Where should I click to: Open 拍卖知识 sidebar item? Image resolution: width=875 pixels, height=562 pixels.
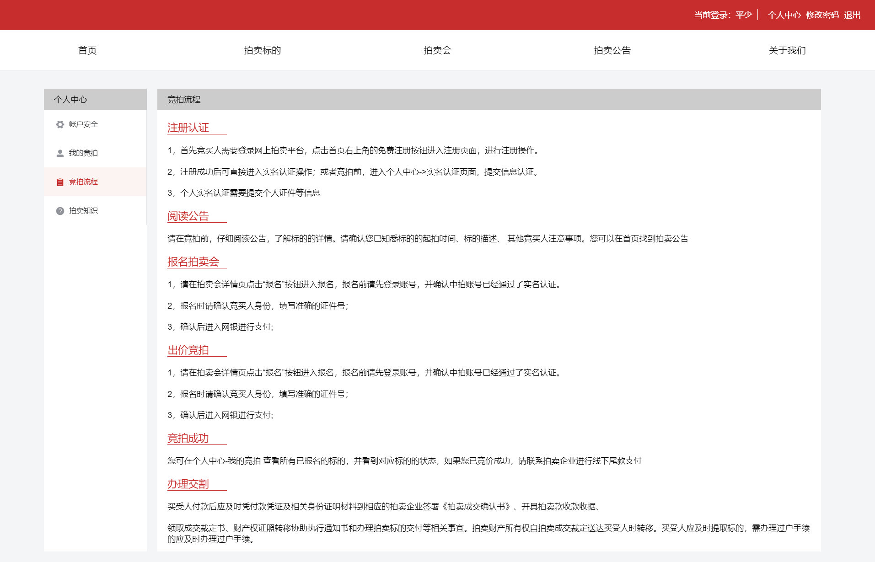pyautogui.click(x=95, y=211)
